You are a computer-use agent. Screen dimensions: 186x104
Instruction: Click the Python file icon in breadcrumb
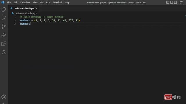(x=12, y=13)
